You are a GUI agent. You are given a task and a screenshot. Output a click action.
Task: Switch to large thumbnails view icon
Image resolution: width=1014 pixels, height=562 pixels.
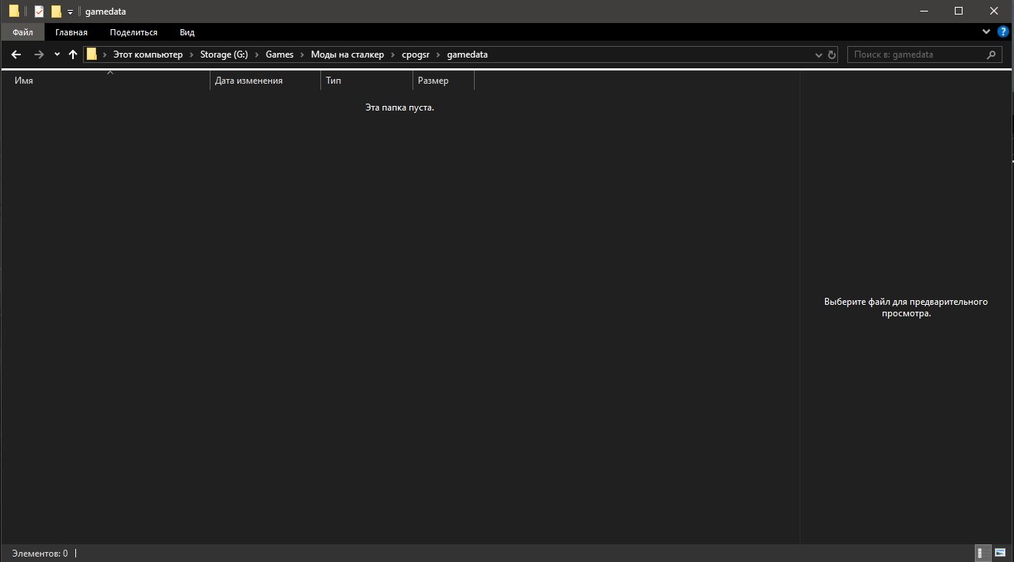point(1000,553)
